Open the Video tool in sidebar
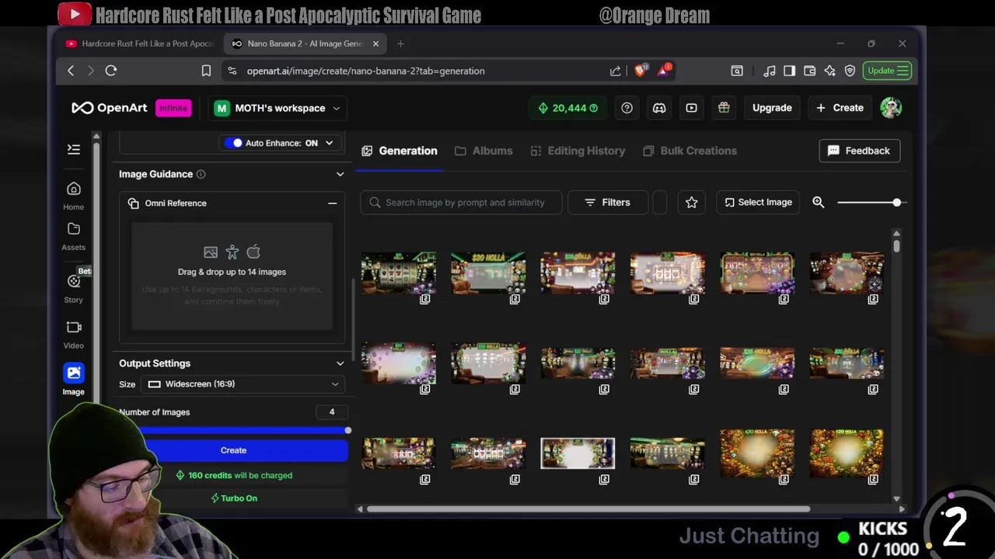The image size is (995, 559). point(74,334)
